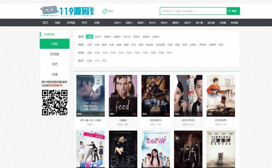Viewport: 272px width, 168px height.
Task: Select 动漫 in the top navigation bar
Action: tap(97, 23)
